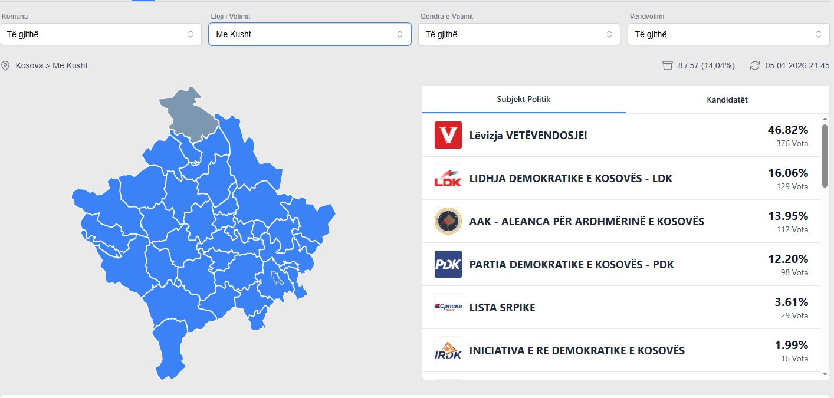Click the IRDK party logo
This screenshot has width=834, height=398.
(x=448, y=350)
